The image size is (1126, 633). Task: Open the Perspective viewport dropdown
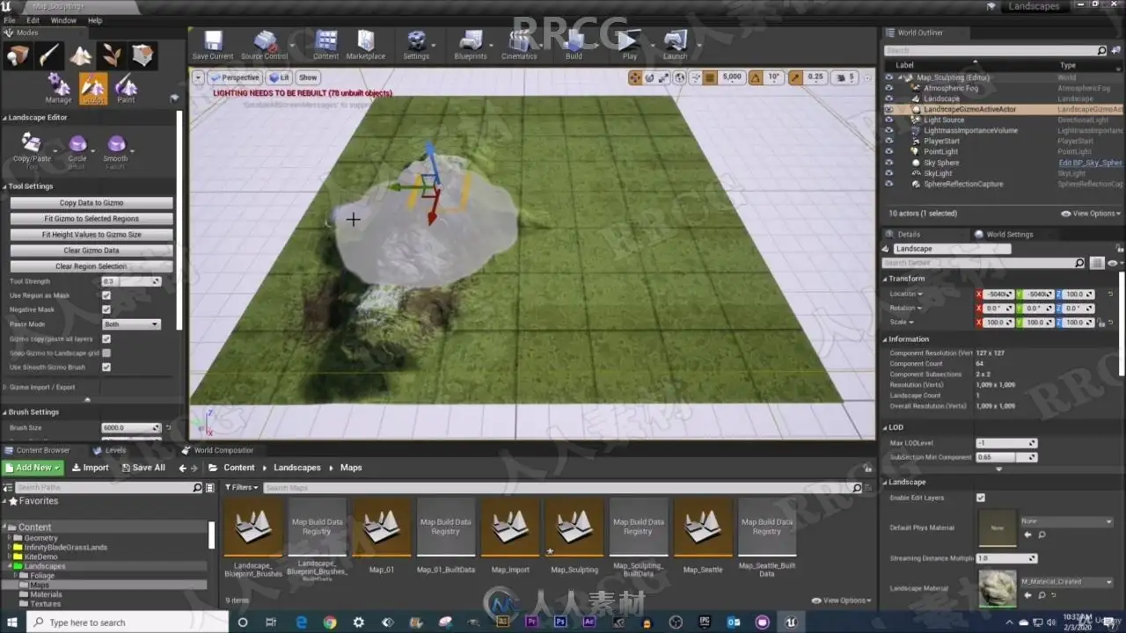[234, 77]
